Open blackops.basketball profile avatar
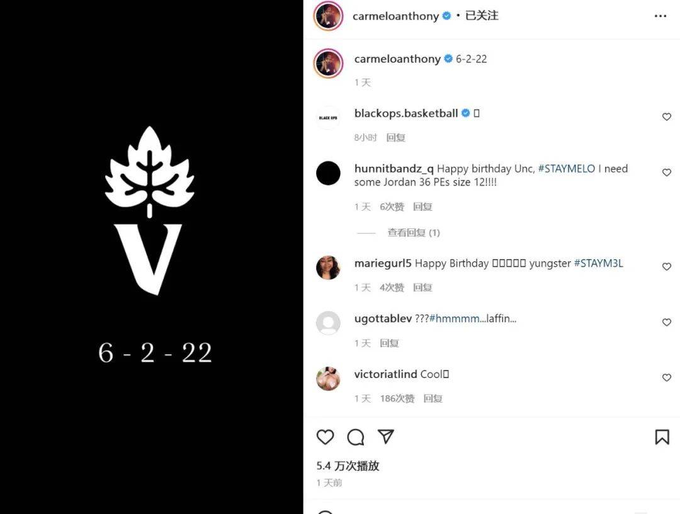Viewport: 680px width, 514px height. click(328, 118)
